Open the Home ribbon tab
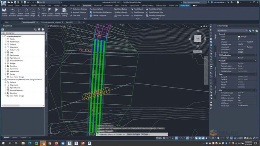Viewport: 260px width, 146px height. [x=11, y=6]
